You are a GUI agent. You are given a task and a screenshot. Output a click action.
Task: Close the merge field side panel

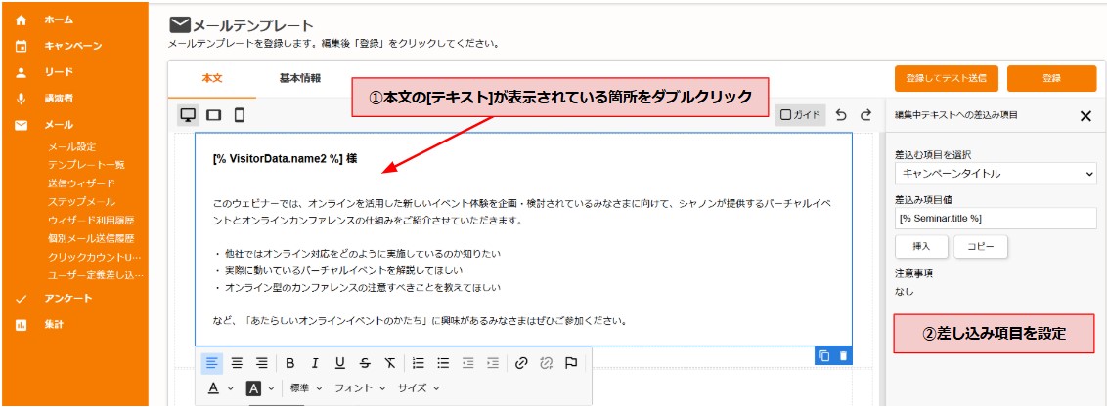(1085, 116)
